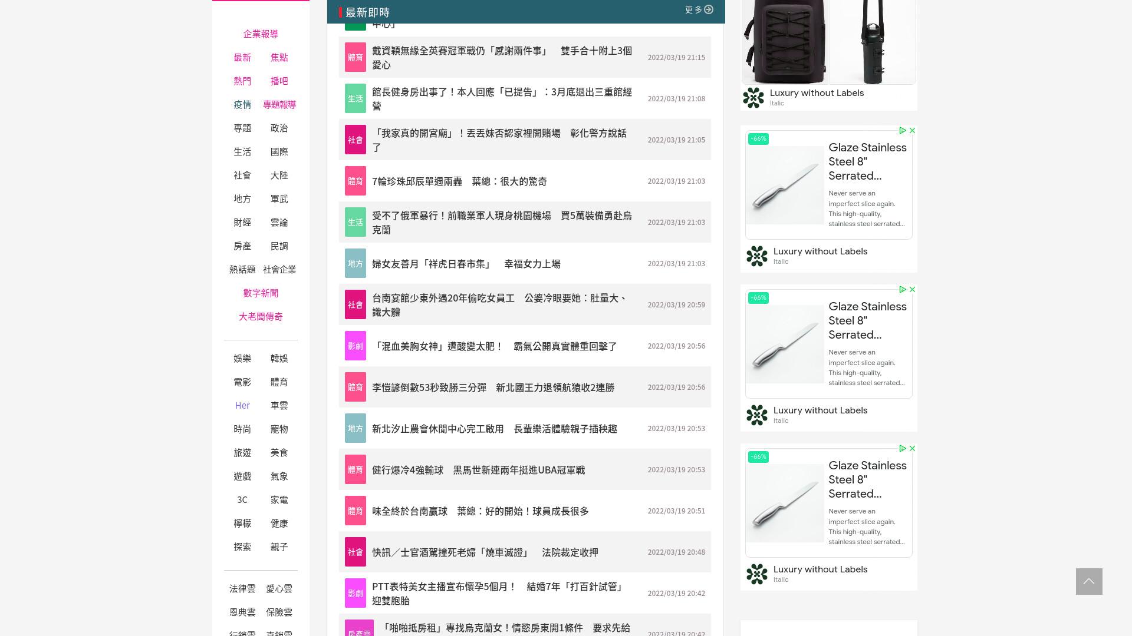Close the second Glaze Stainless Steel ad

coord(912,290)
